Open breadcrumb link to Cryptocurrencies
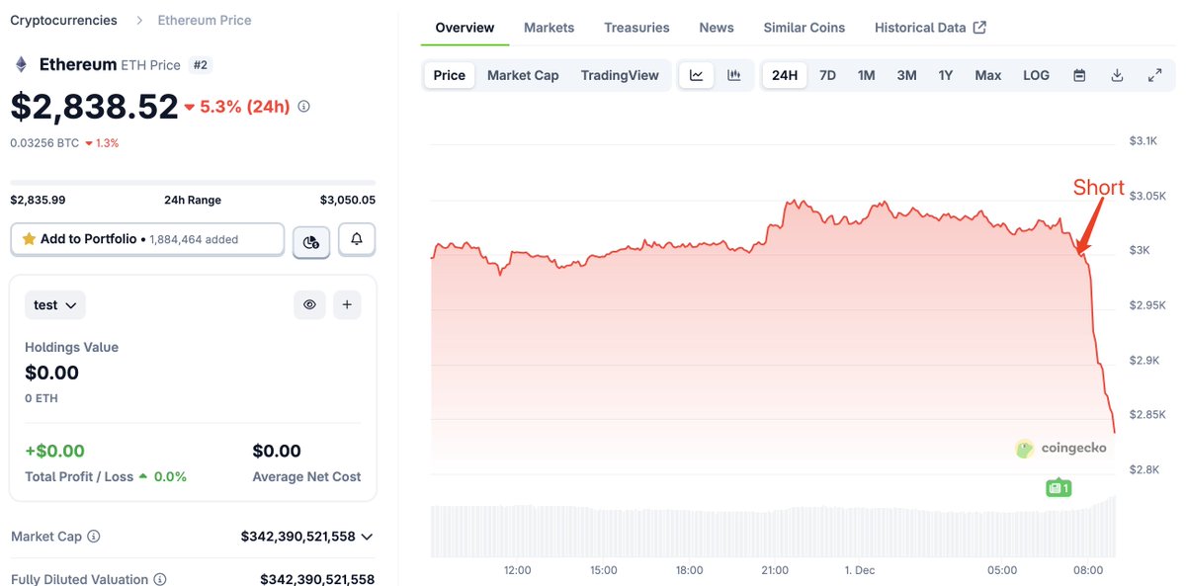This screenshot has width=1186, height=586. pyautogui.click(x=61, y=19)
